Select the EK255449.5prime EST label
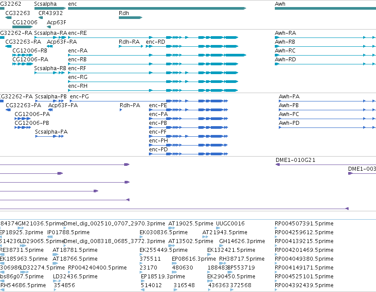The height and width of the screenshot is (292, 376). pos(163,250)
